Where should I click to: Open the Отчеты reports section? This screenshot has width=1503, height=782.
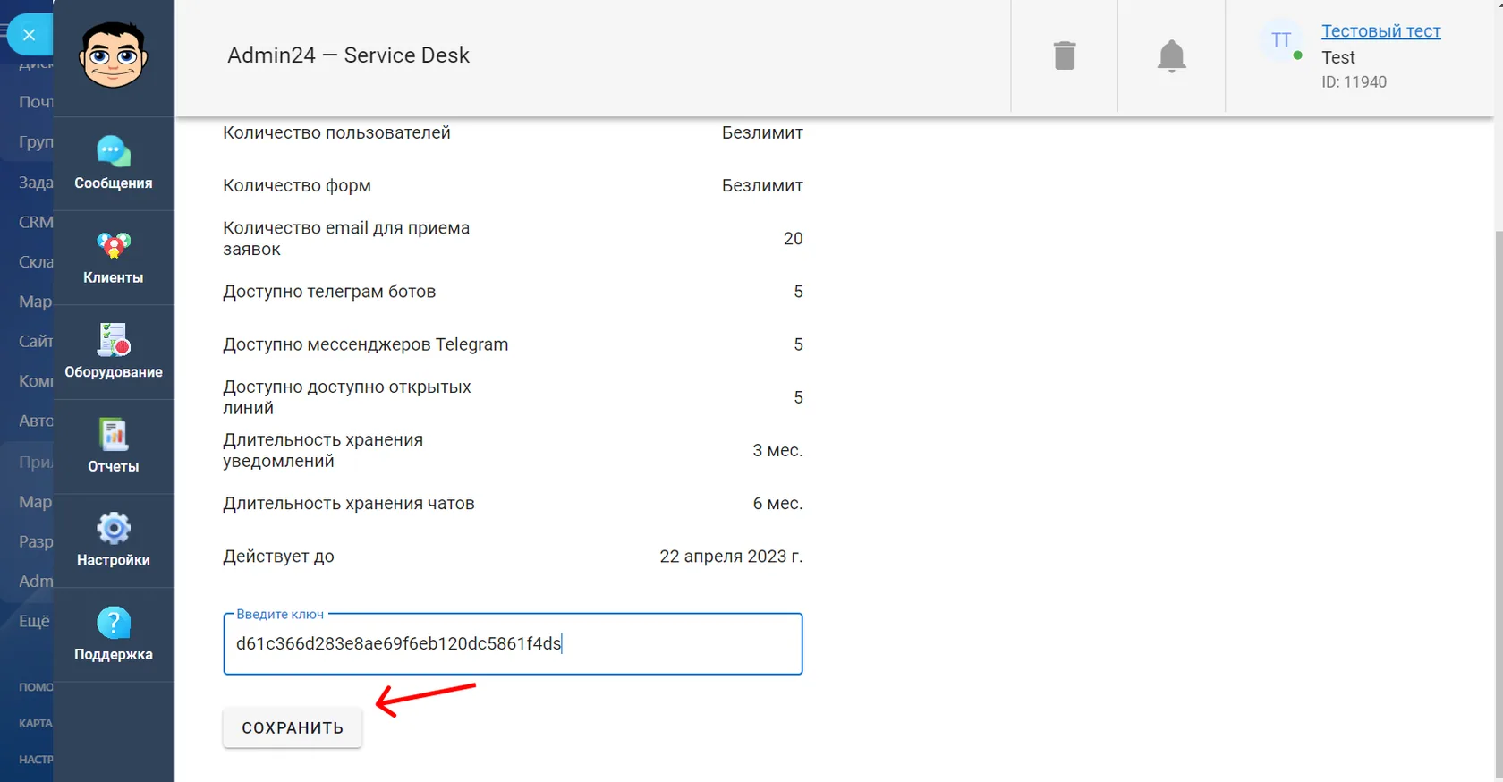[x=114, y=446]
